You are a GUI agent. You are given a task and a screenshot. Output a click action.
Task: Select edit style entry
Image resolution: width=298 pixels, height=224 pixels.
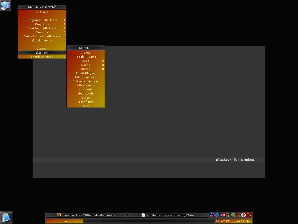86,90
